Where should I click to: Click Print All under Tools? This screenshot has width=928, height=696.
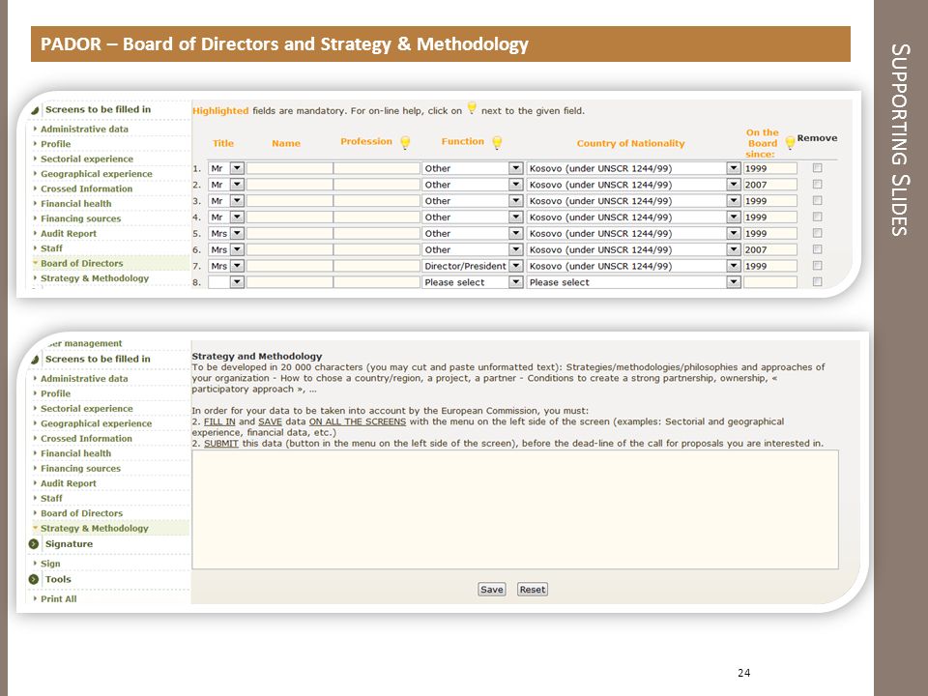[x=59, y=599]
